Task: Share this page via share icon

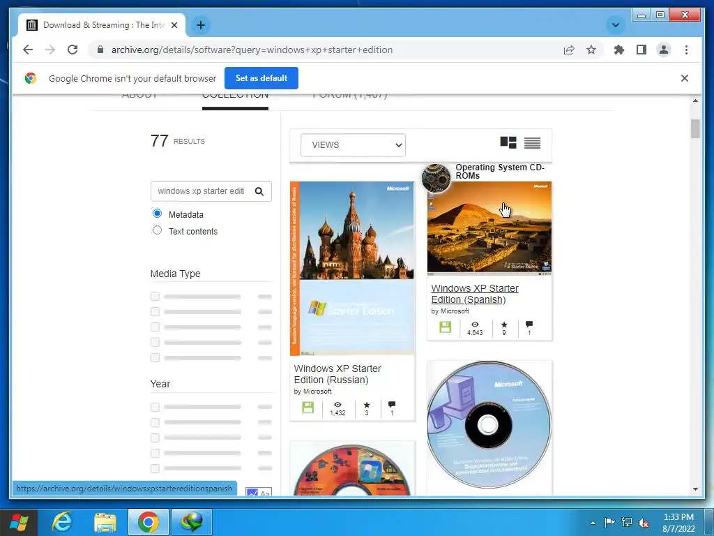Action: tap(569, 50)
